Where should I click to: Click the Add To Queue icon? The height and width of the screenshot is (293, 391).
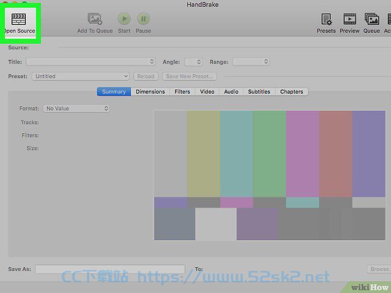pos(95,19)
